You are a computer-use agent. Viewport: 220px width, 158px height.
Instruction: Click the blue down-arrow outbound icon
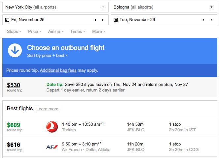(15, 50)
